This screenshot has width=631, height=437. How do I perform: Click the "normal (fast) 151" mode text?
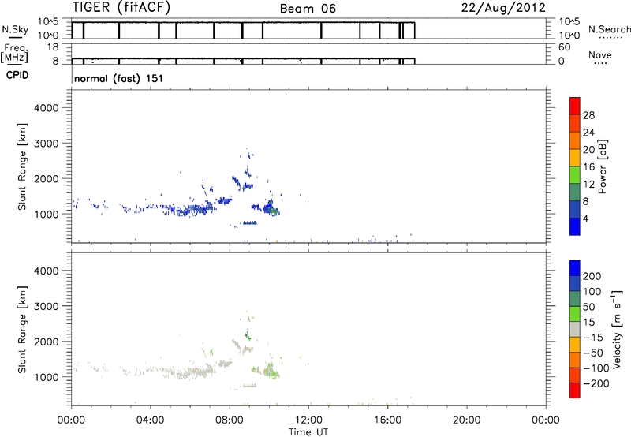(x=119, y=78)
